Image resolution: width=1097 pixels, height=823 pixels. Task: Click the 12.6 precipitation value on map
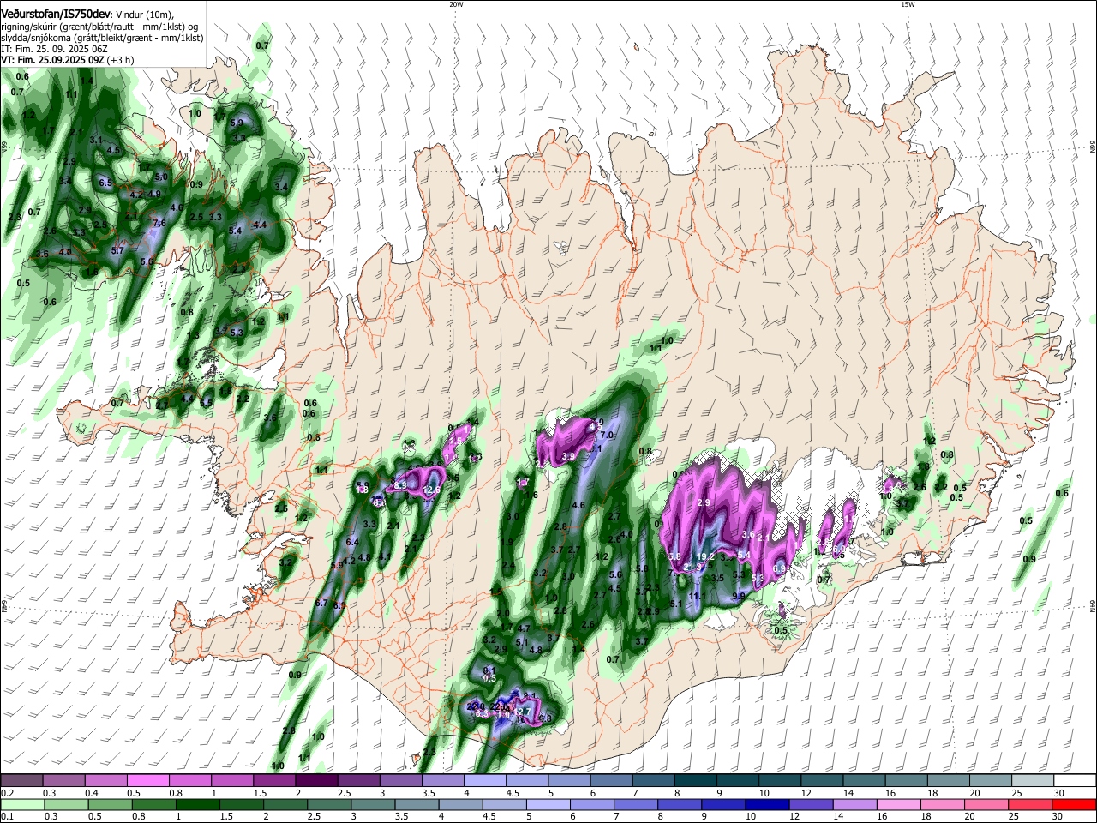tap(431, 490)
